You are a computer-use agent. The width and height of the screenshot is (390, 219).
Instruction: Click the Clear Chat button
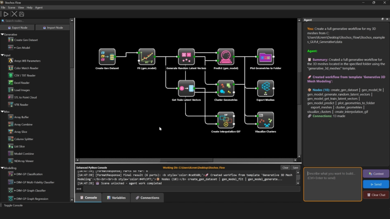[376, 195]
